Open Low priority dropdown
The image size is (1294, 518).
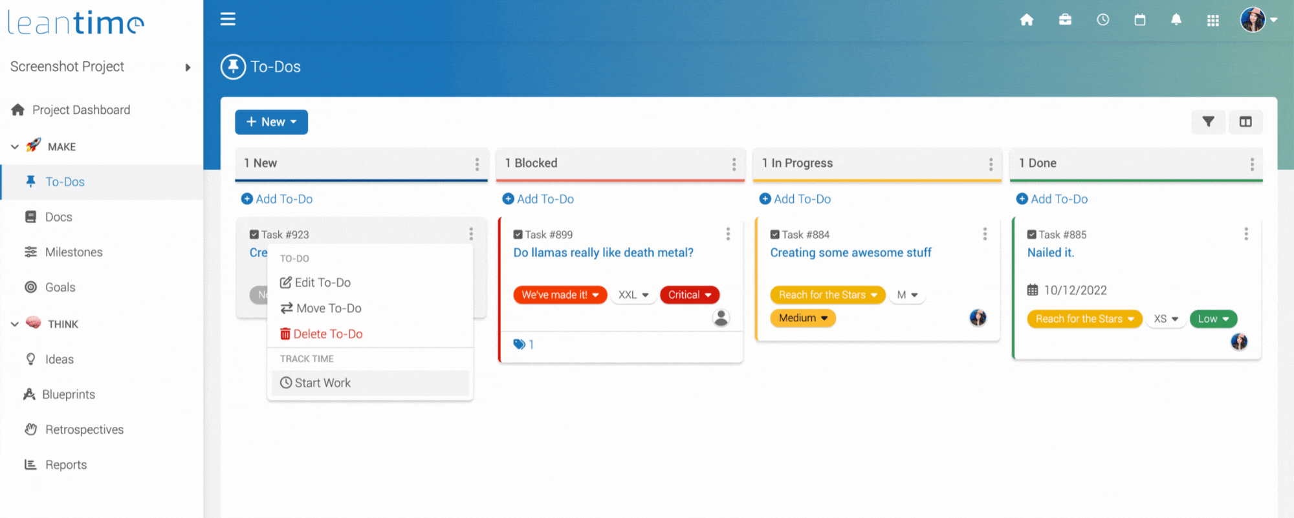(1213, 318)
